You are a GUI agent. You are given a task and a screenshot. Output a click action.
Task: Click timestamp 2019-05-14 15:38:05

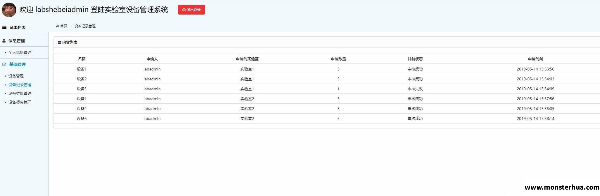(535, 109)
